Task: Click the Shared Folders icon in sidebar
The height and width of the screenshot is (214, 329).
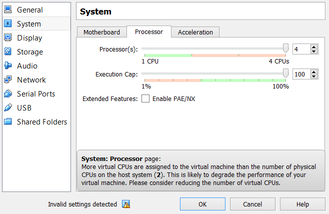Action: coord(8,122)
